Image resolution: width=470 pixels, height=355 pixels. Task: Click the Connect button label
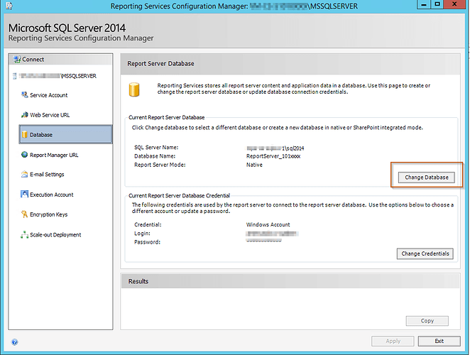coord(33,60)
